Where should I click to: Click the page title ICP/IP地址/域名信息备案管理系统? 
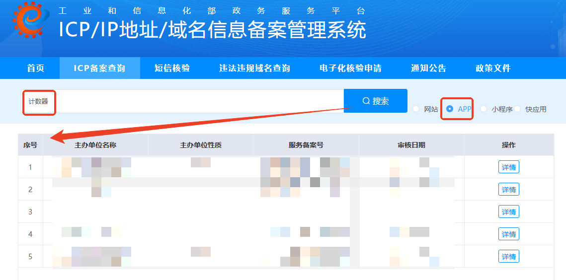(x=213, y=30)
